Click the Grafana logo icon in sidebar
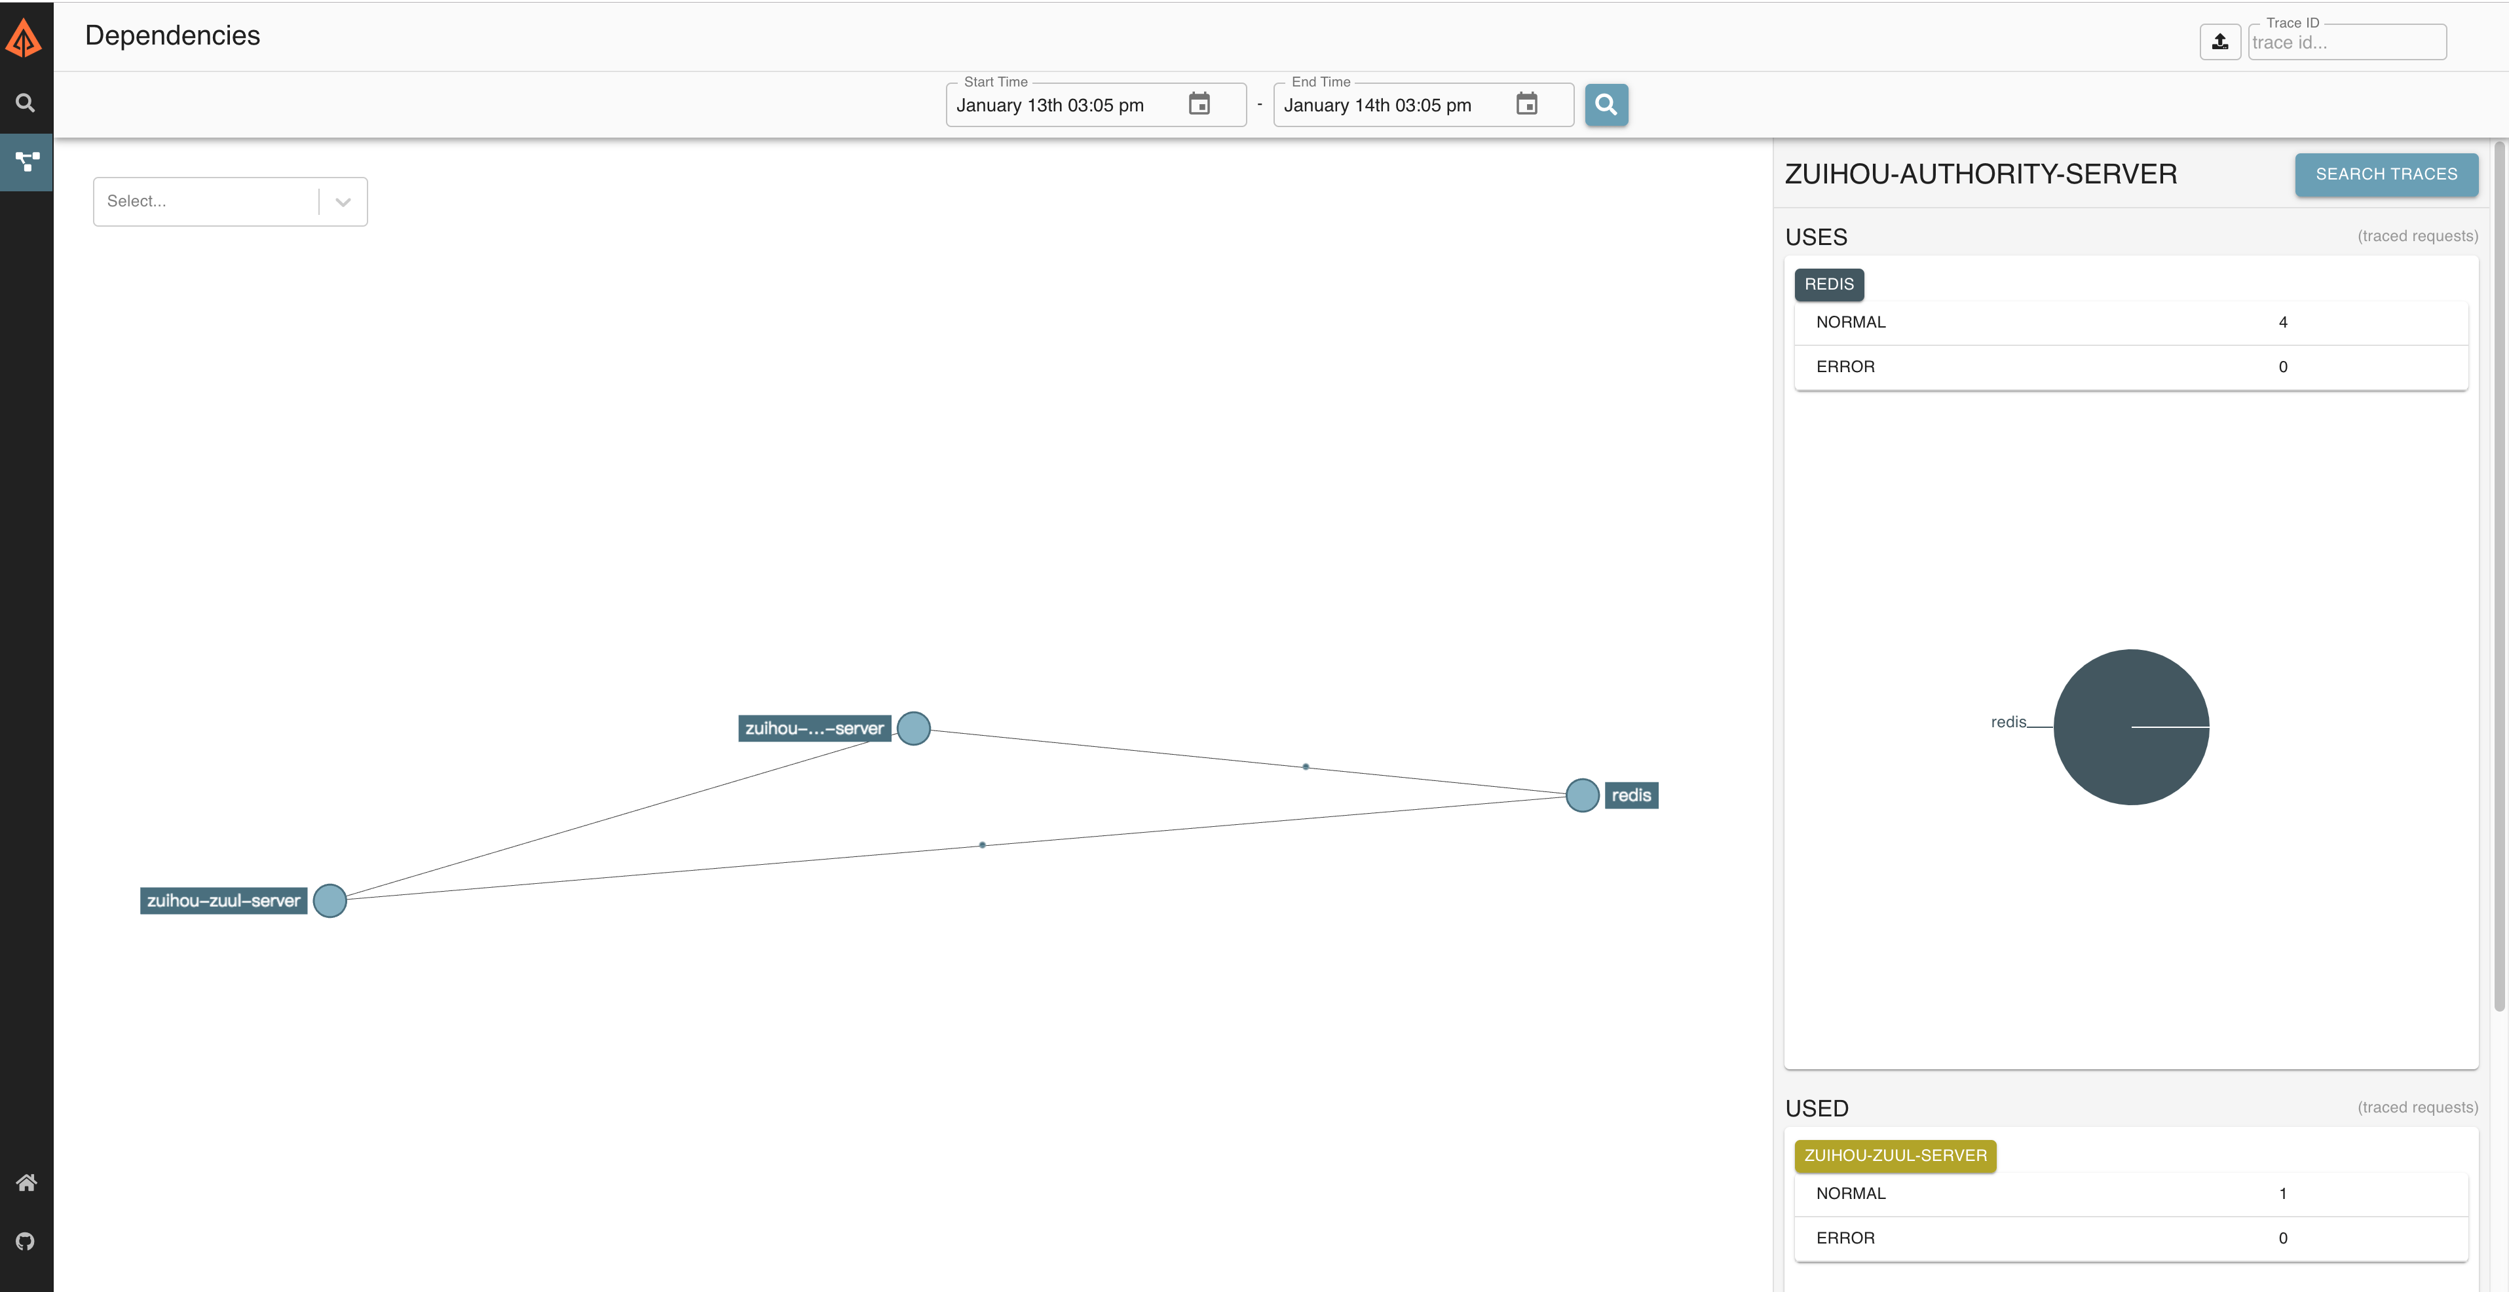This screenshot has width=2509, height=1292. point(26,35)
